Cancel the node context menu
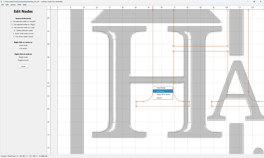Viewport: 264px width, 158px height. tap(163, 98)
